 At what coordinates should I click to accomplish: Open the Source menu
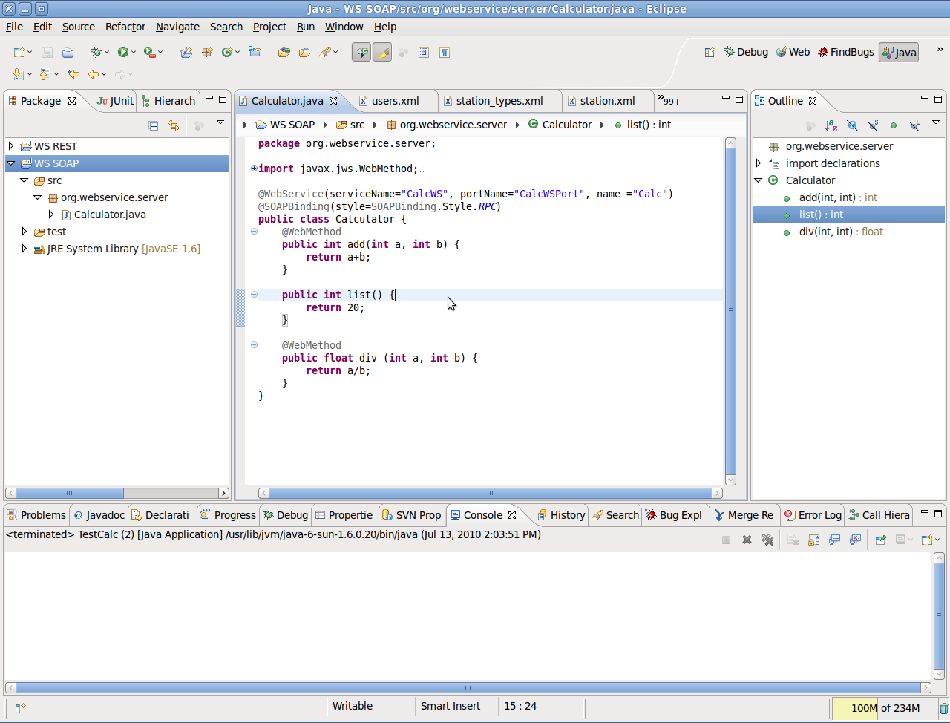pos(79,27)
